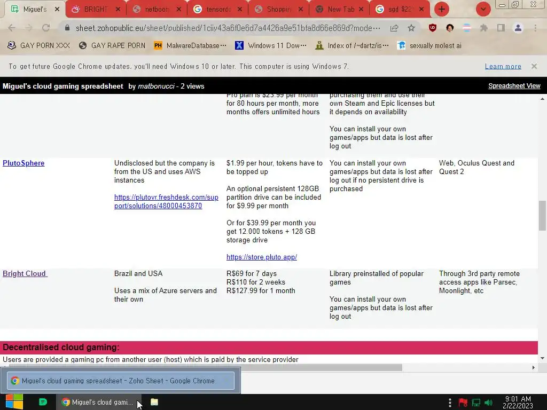Click the matbonucci author name

(156, 86)
